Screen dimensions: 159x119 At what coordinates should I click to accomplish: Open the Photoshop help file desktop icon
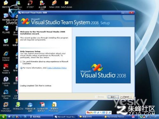click(x=54, y=107)
